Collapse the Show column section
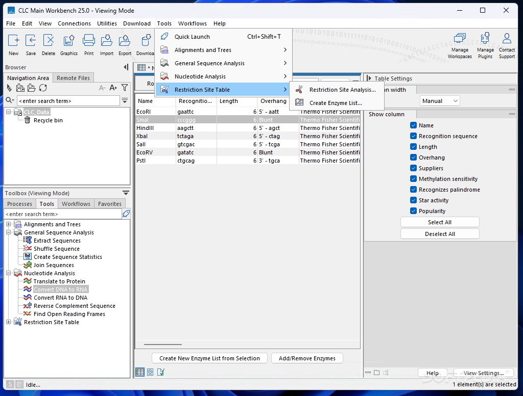Screen dimensions: 523x396 tap(512, 114)
